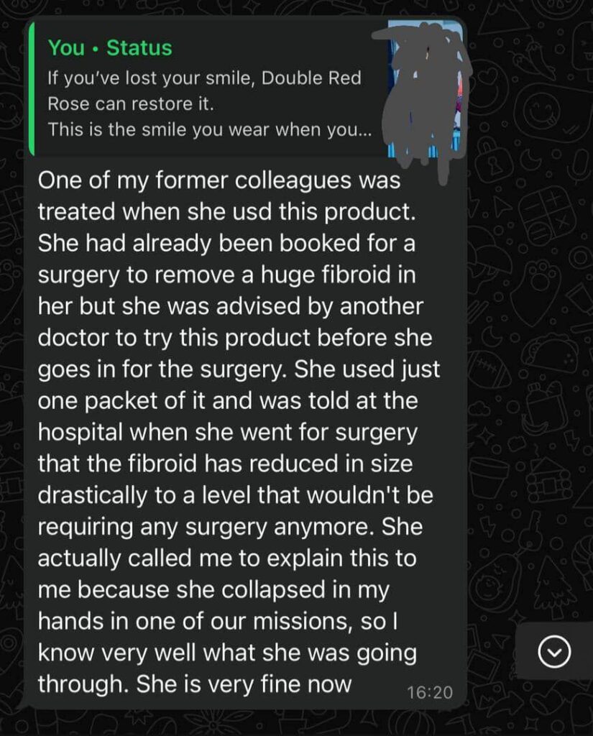Click "One of my former colleagues" message line

219,180
